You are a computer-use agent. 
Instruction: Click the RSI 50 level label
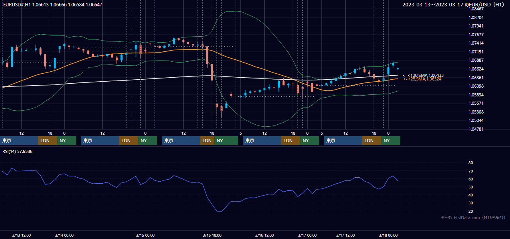pyautogui.click(x=470, y=187)
